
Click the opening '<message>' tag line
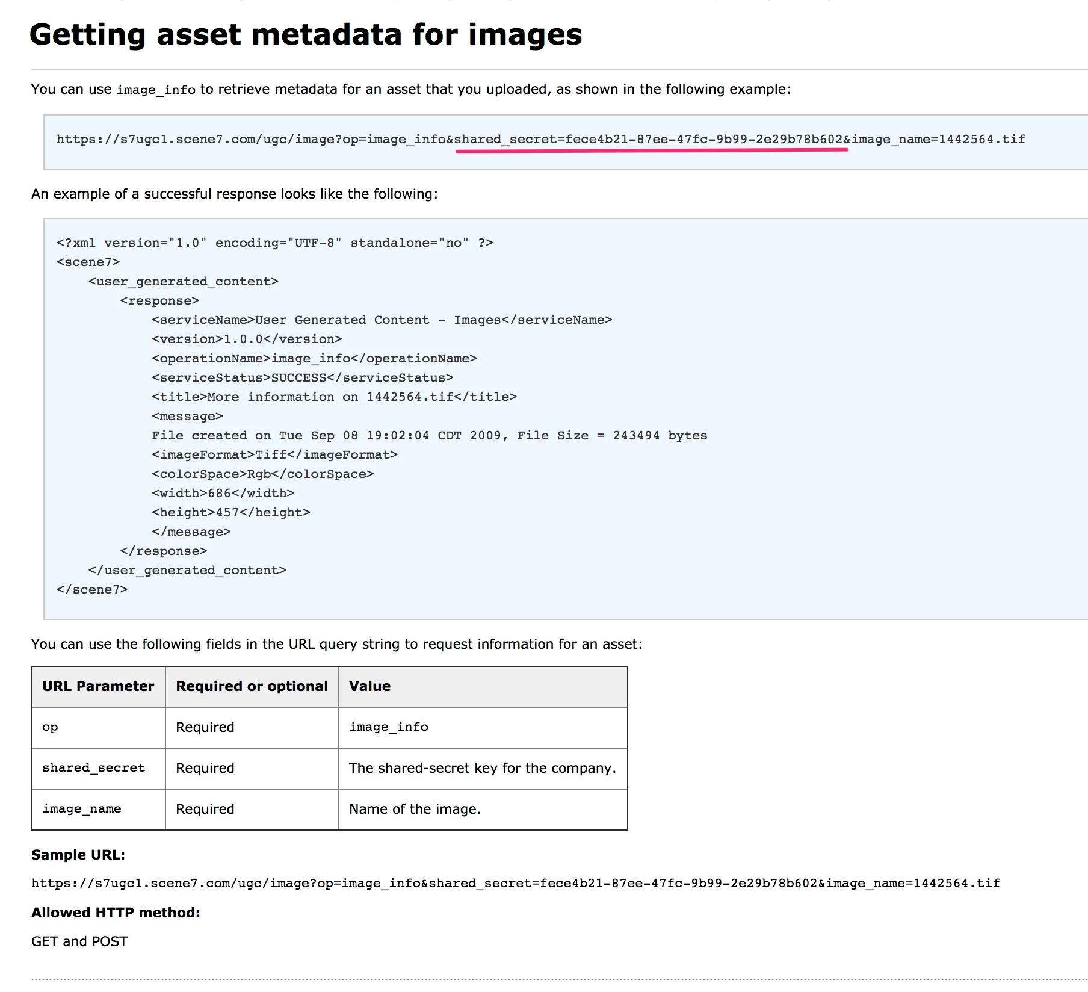pos(187,416)
